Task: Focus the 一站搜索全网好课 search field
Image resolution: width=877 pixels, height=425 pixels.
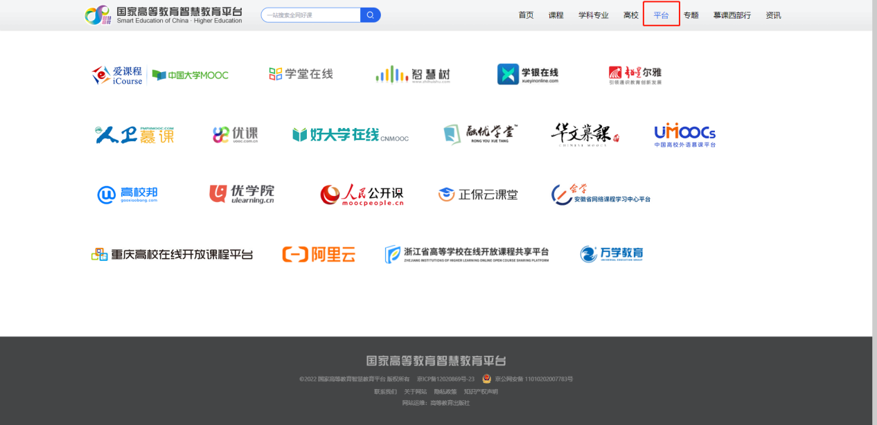Action: click(311, 15)
